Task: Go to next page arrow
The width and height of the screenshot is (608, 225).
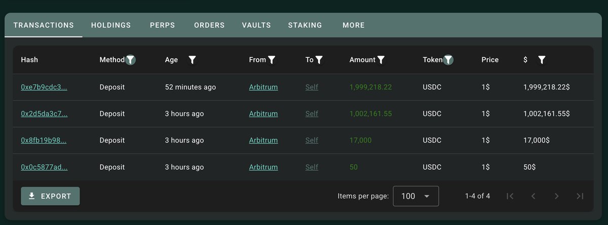Action: 556,196
